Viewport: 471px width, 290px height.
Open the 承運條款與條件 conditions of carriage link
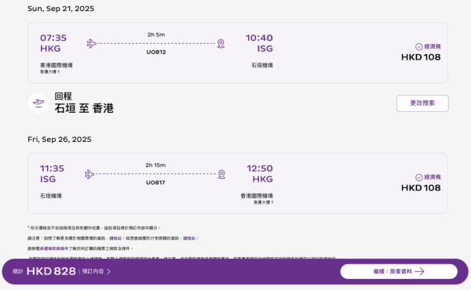point(54,248)
